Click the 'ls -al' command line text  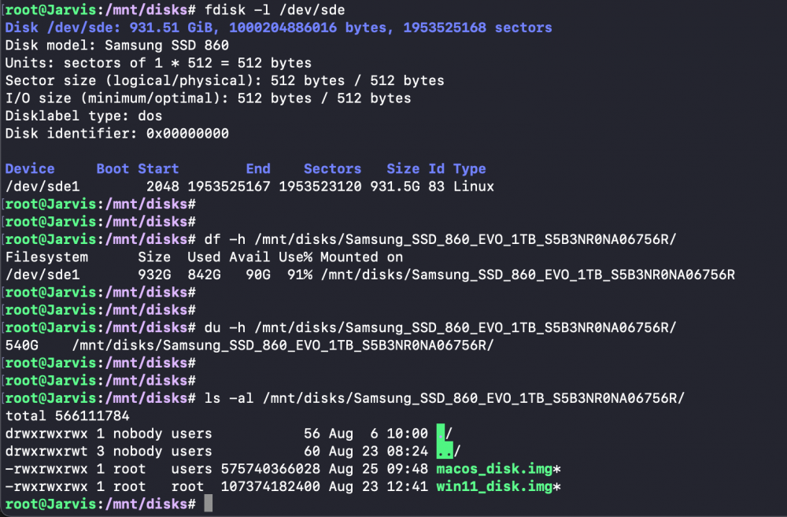point(444,398)
